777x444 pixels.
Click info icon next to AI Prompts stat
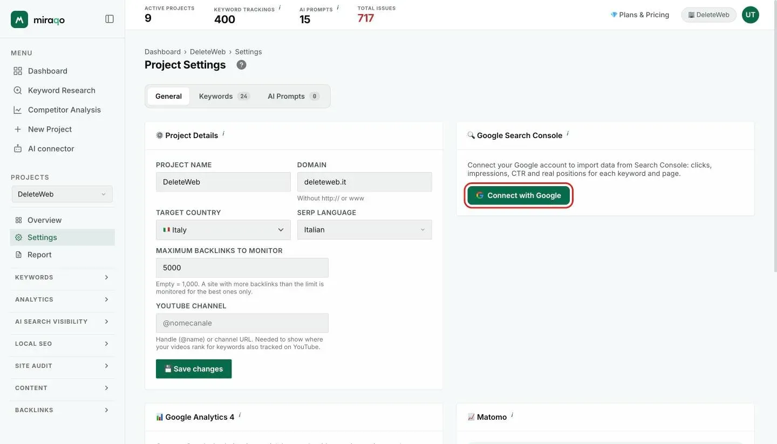(x=338, y=8)
